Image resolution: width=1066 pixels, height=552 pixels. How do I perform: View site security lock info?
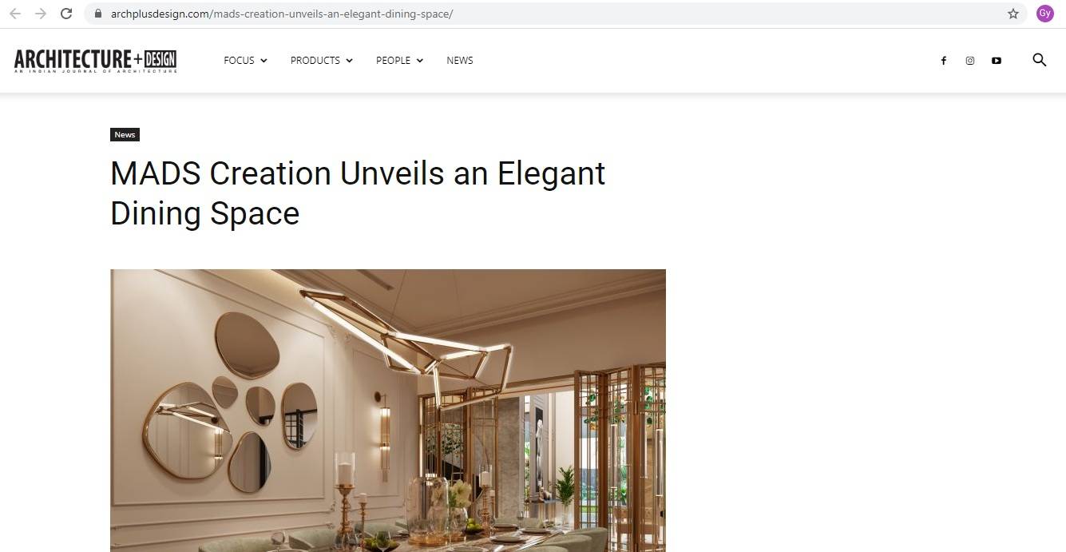coord(99,14)
